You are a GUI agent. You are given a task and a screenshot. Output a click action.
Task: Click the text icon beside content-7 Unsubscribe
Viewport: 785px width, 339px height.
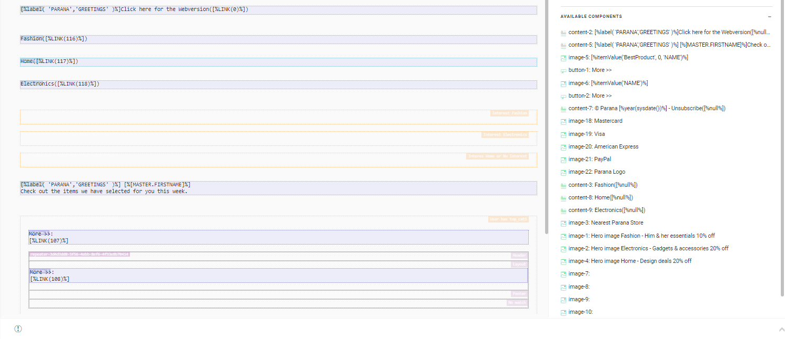coord(563,109)
